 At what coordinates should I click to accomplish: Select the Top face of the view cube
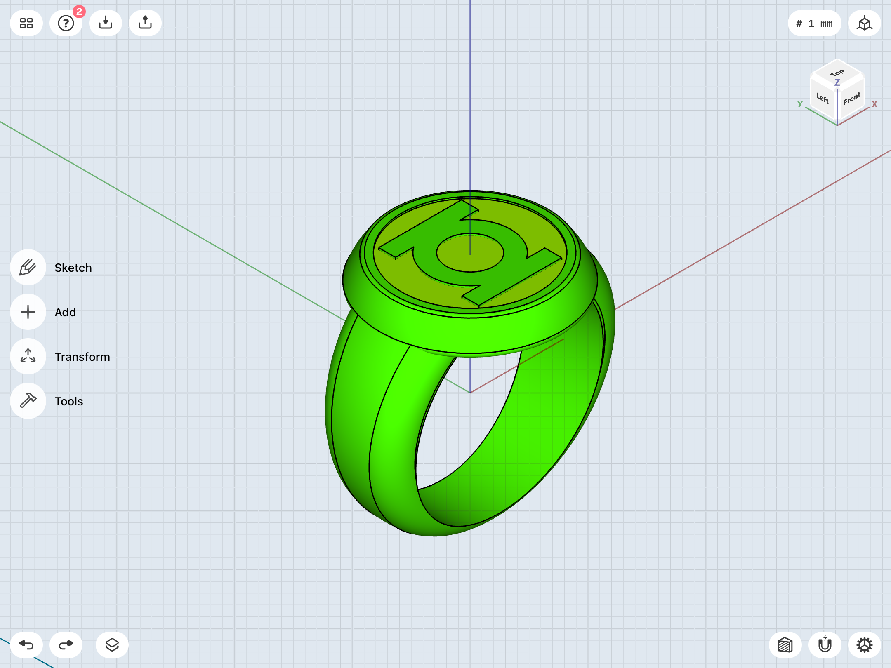[x=837, y=73]
